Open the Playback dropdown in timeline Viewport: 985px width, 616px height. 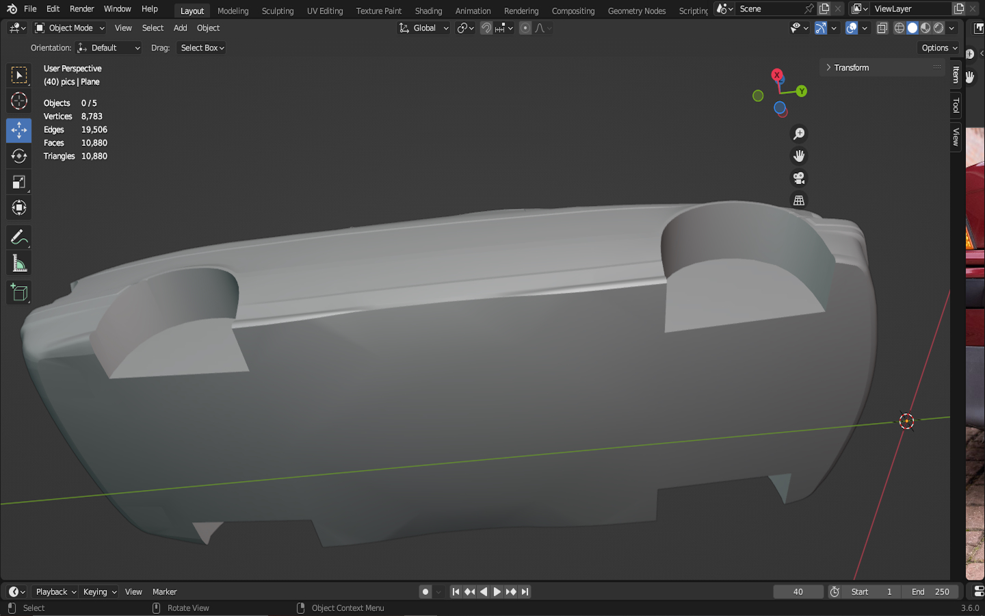(x=56, y=592)
